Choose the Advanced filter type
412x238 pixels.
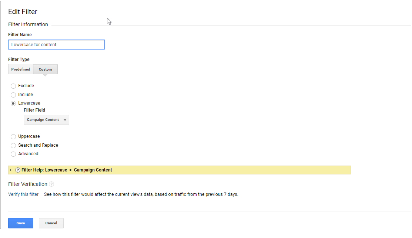tap(13, 154)
